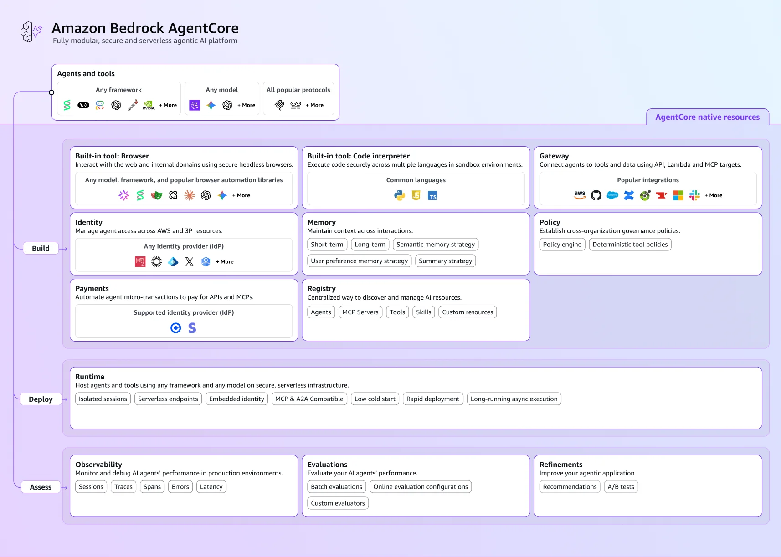
Task: Click the A/B tests chip in Refinements
Action: click(x=621, y=487)
